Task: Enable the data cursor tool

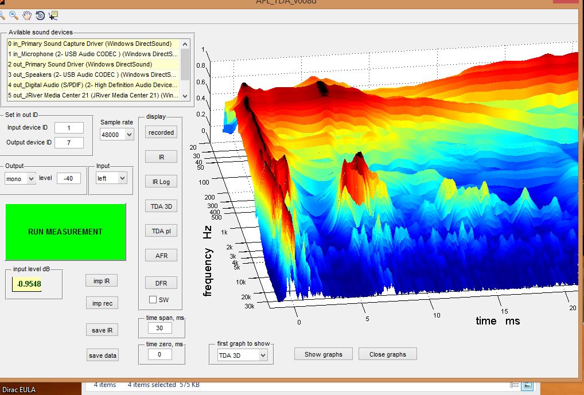Action: 53,15
